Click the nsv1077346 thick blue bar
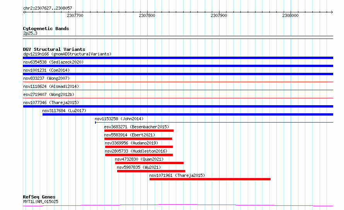 pyautogui.click(x=178, y=106)
